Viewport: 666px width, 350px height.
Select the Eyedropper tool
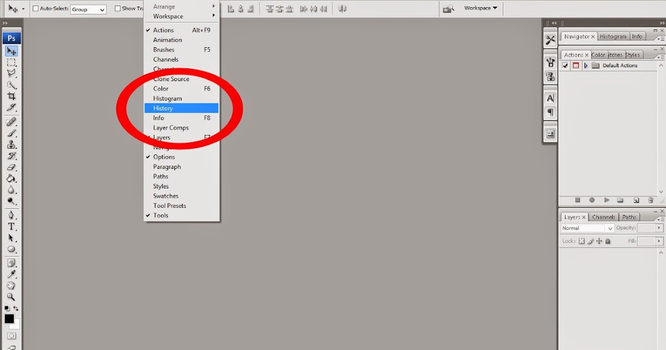(x=12, y=274)
